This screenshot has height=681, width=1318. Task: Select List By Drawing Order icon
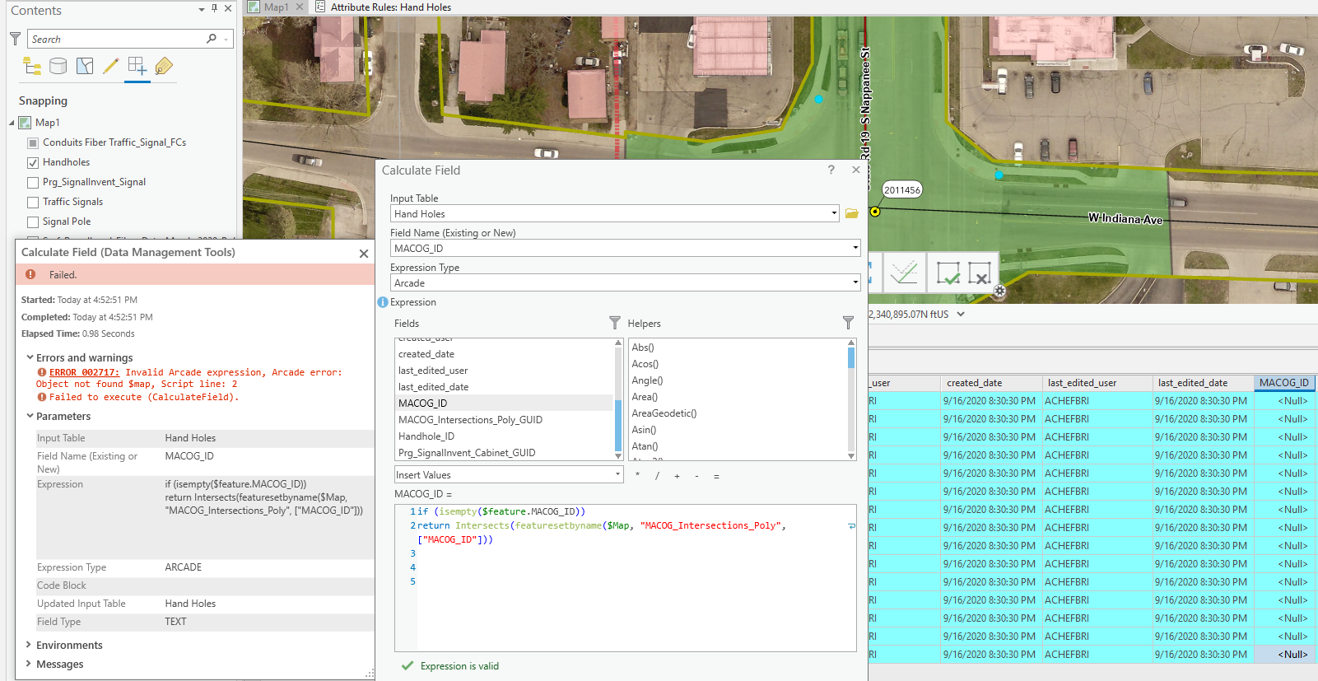click(32, 67)
